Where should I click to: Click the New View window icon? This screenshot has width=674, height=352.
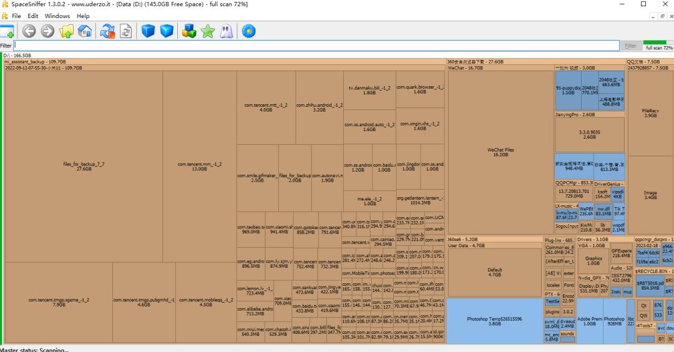point(7,31)
